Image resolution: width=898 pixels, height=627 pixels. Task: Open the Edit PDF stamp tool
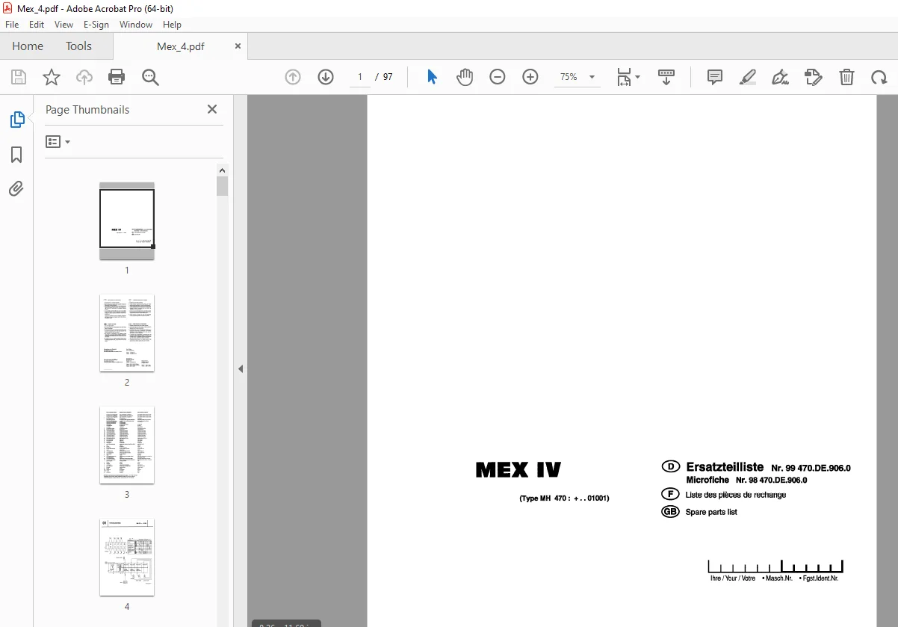[813, 77]
